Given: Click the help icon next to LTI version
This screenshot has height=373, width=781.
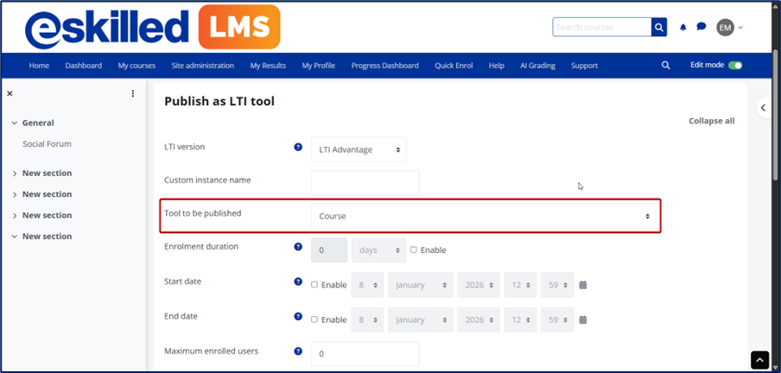Looking at the screenshot, I should [x=298, y=148].
